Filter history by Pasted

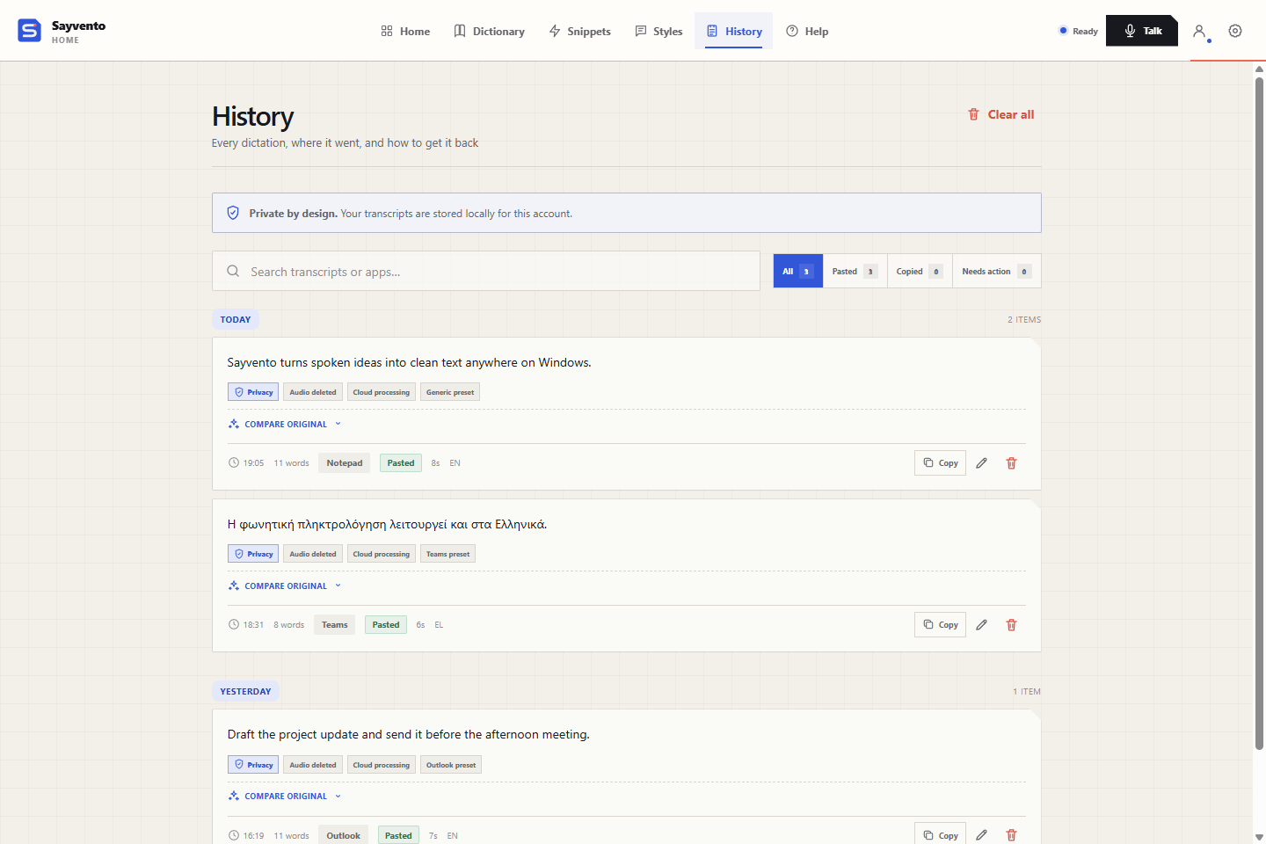[855, 271]
